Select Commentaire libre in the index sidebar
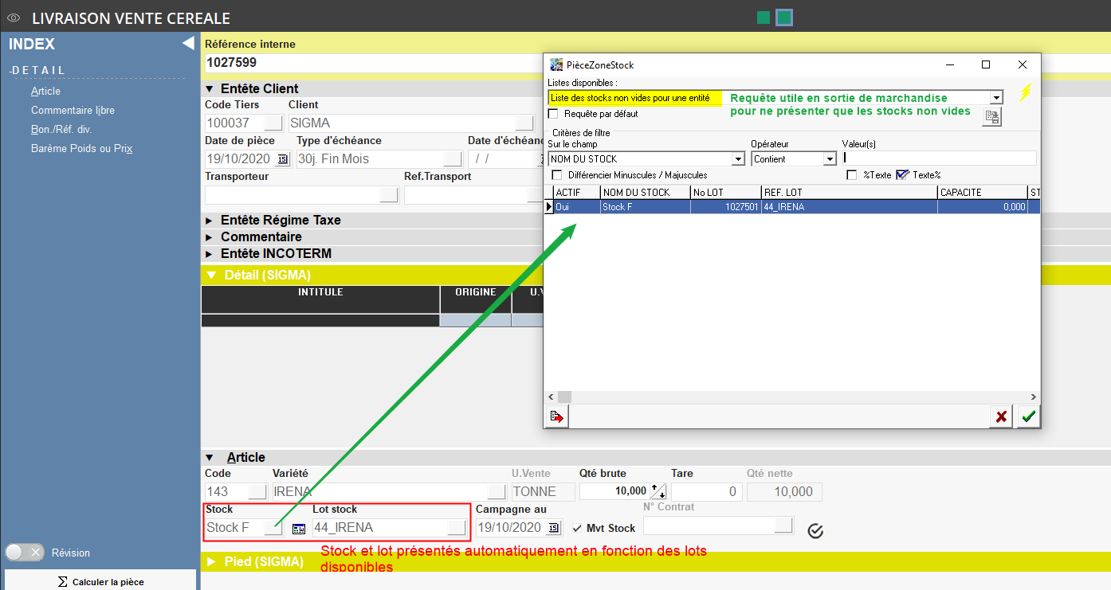Viewport: 1111px width, 590px height. tap(73, 110)
